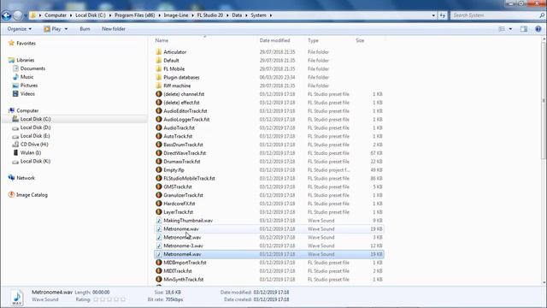547x308 pixels.
Task: Select Wulan (I:) drive in sidebar
Action: point(31,152)
